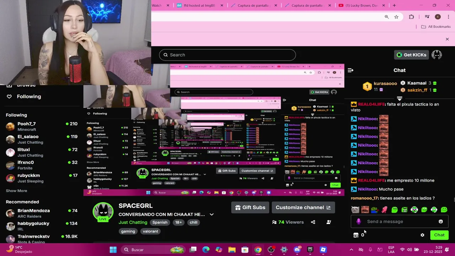This screenshot has height=256, width=455.
Task: Click the gaming tag
Action: coord(128,231)
